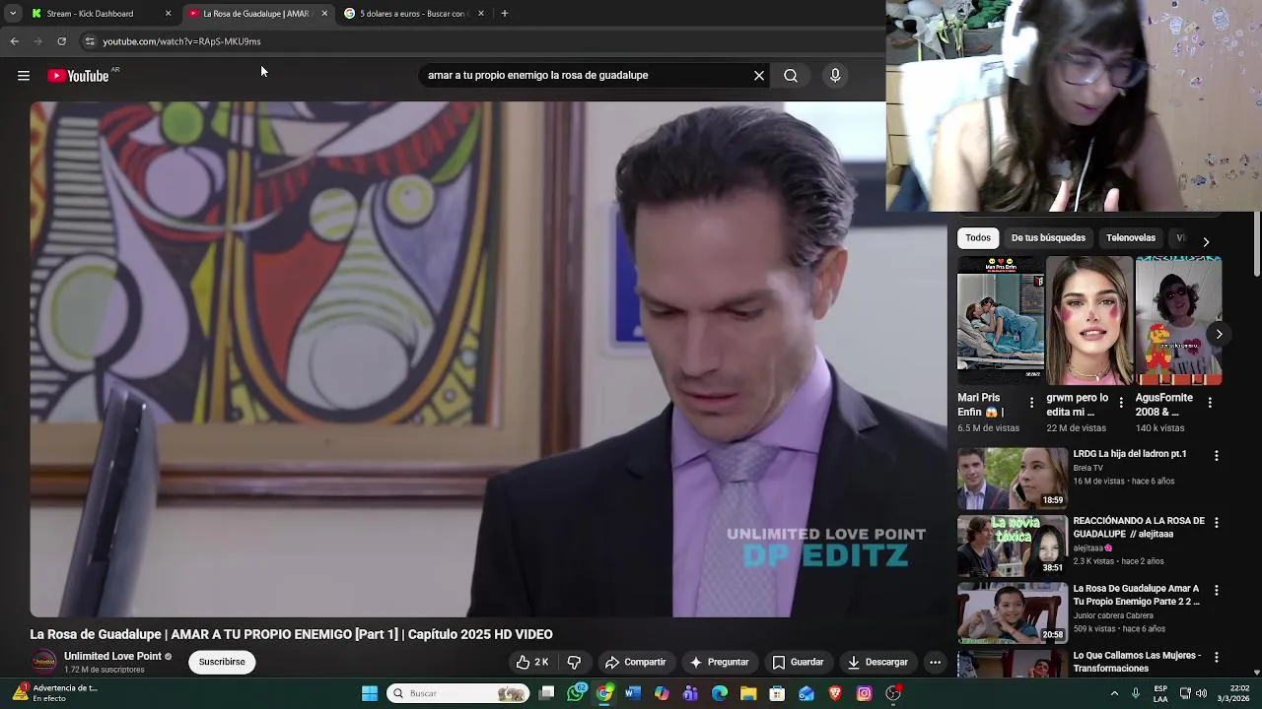This screenshot has height=709, width=1262.
Task: Click the Junior cabrera Cabrera channel name
Action: pos(1113,615)
